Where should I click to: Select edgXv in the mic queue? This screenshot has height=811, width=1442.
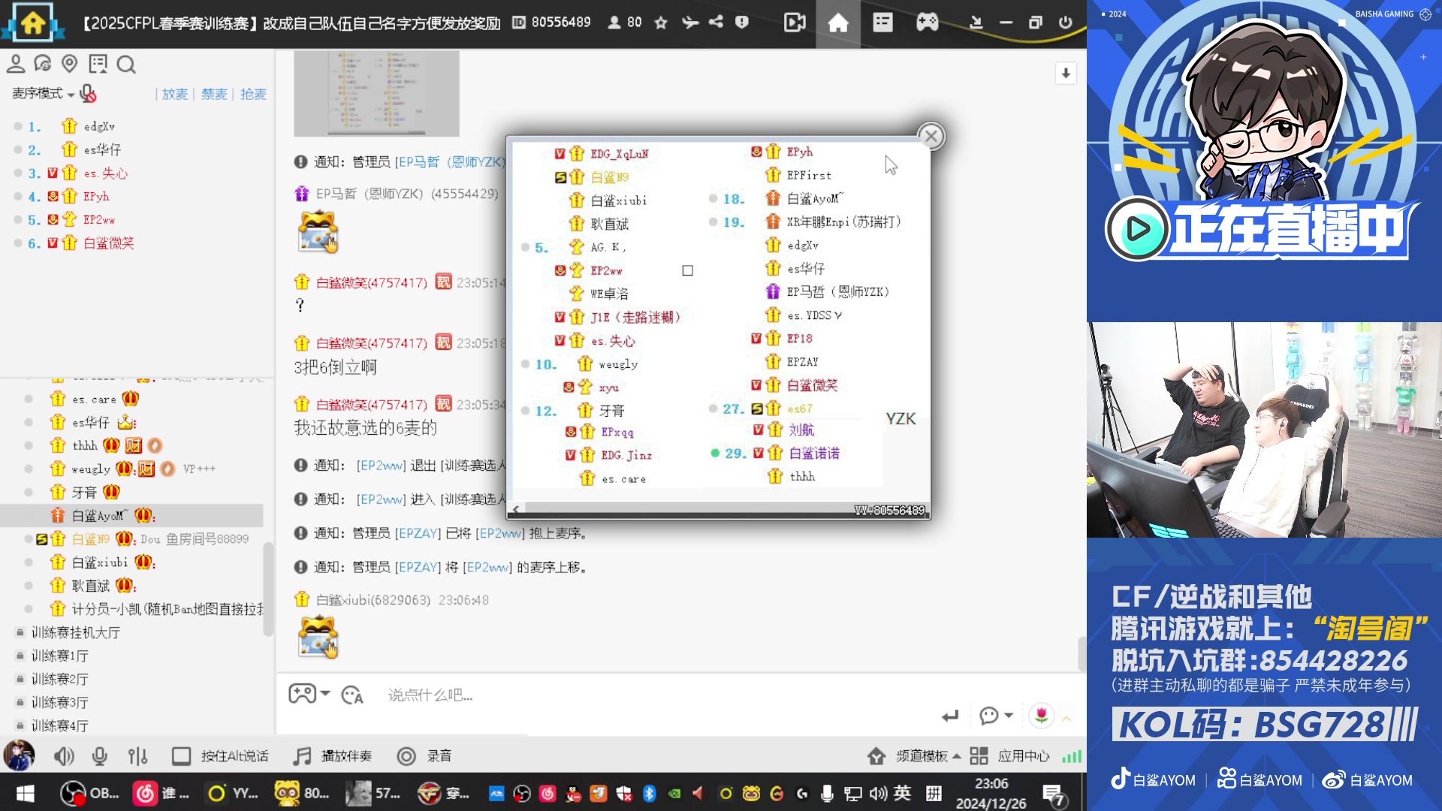coord(99,127)
